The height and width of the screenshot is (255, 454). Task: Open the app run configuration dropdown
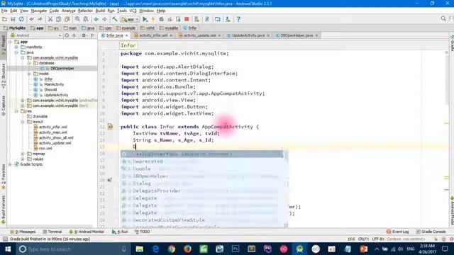pos(131,19)
